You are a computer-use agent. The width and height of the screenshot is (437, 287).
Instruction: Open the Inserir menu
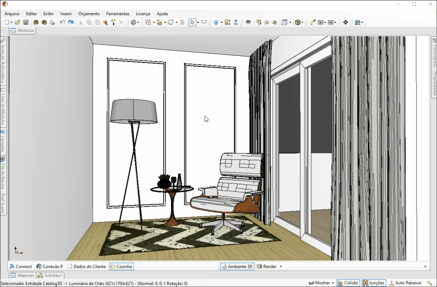66,14
